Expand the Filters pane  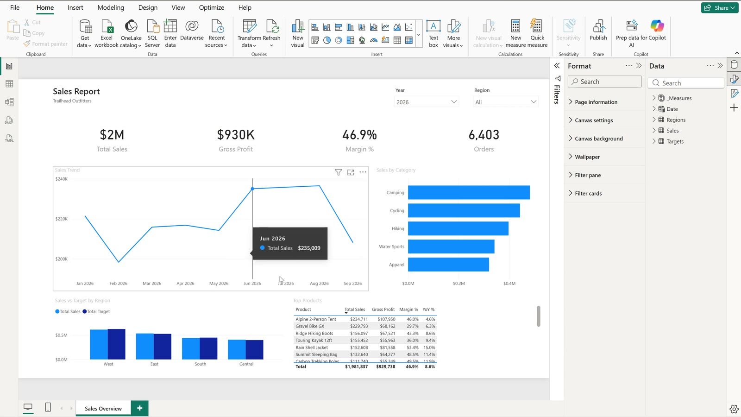557,66
